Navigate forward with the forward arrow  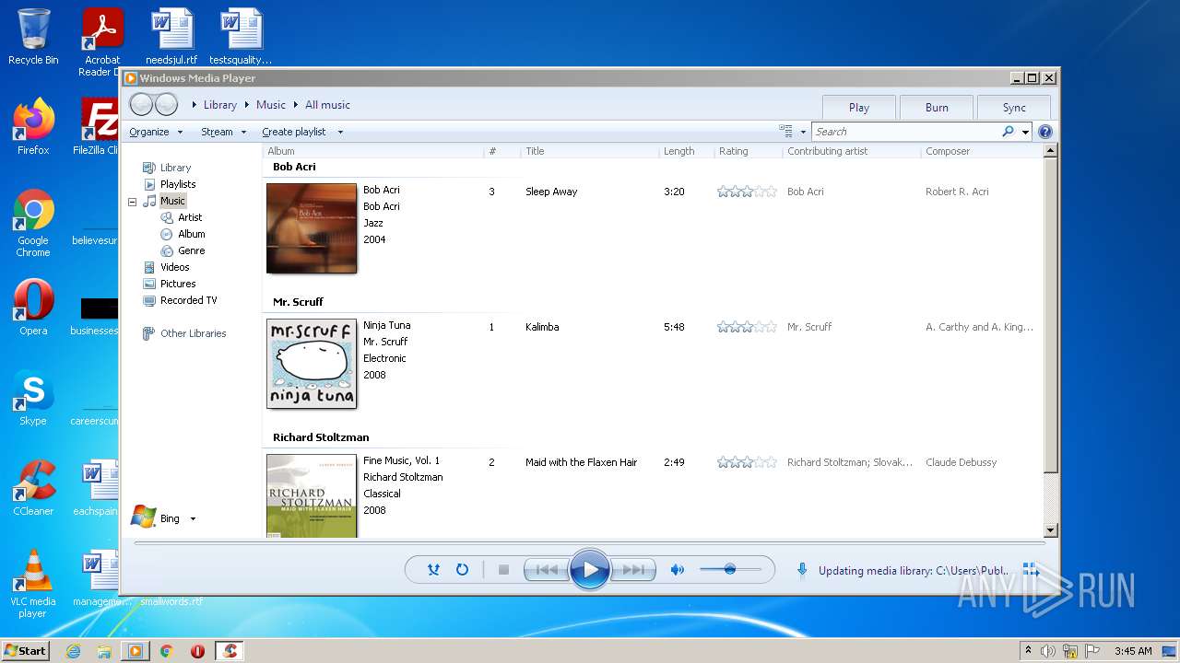point(166,104)
